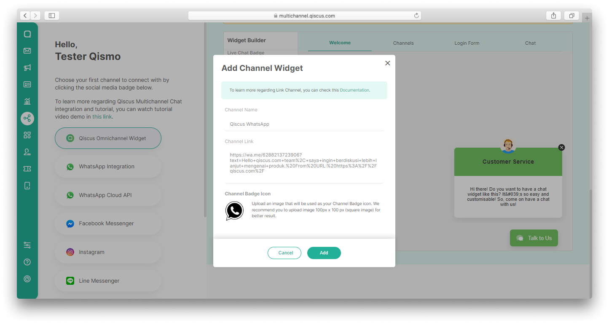The height and width of the screenshot is (324, 609).
Task: Select Live Chat Badge in Widget Builder
Action: click(246, 53)
